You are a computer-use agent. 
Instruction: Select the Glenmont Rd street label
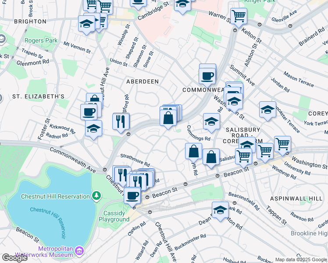coord(33,63)
